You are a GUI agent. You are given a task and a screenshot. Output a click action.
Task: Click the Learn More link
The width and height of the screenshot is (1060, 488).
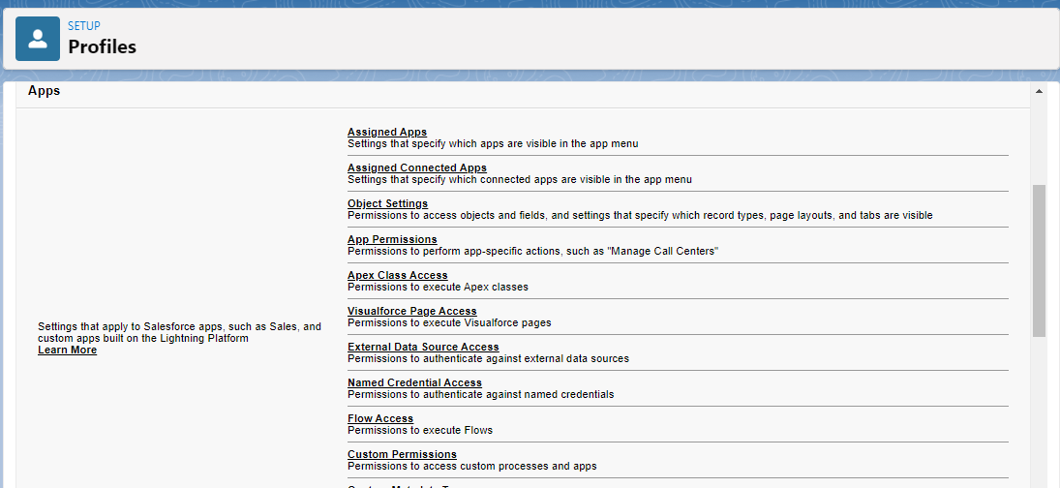point(67,351)
